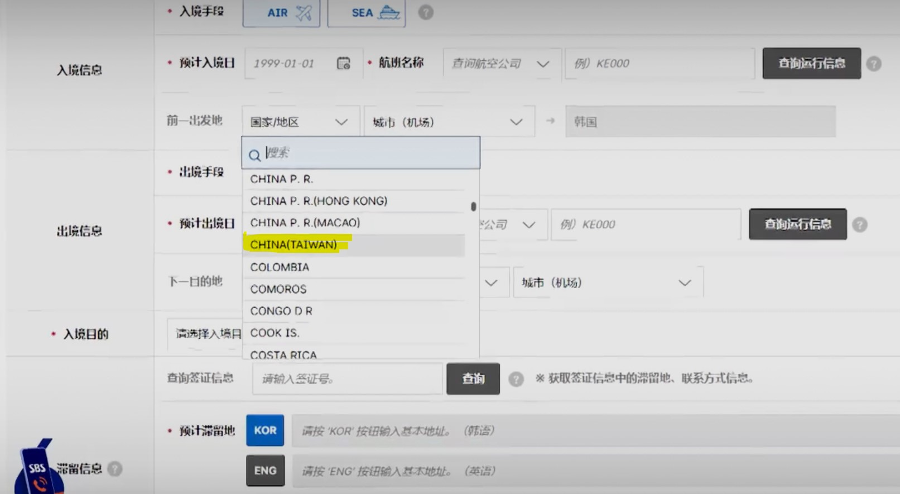Pick COLOMBIA from the country list
Image resolution: width=900 pixels, height=494 pixels.
tap(280, 267)
